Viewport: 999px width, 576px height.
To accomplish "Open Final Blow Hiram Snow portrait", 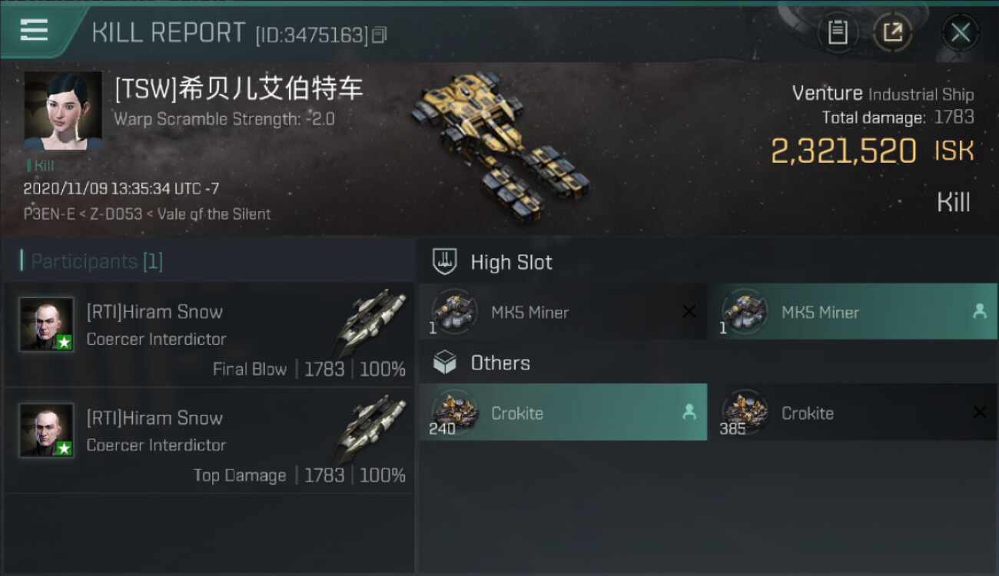I will pos(47,324).
